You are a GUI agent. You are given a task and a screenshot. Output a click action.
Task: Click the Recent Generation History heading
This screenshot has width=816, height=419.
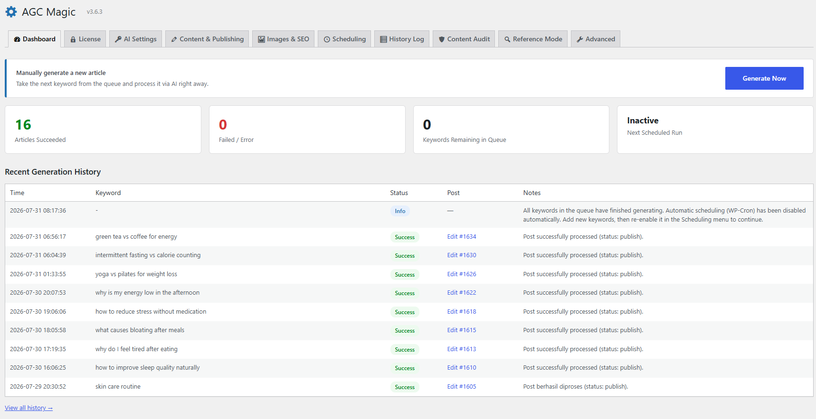(x=53, y=172)
